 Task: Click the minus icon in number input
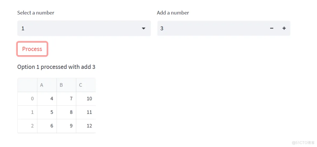pyautogui.click(x=272, y=28)
